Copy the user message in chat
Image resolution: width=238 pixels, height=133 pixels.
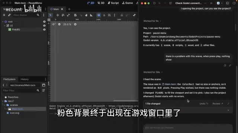click(225, 65)
